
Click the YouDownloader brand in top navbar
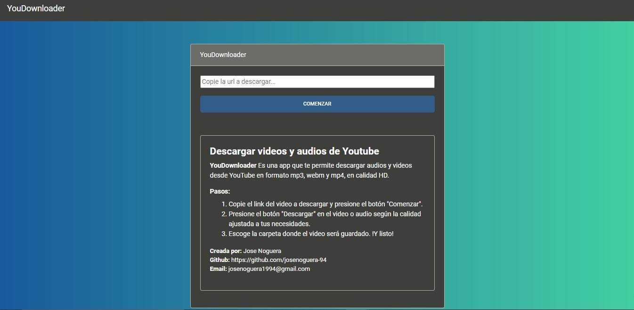36,8
